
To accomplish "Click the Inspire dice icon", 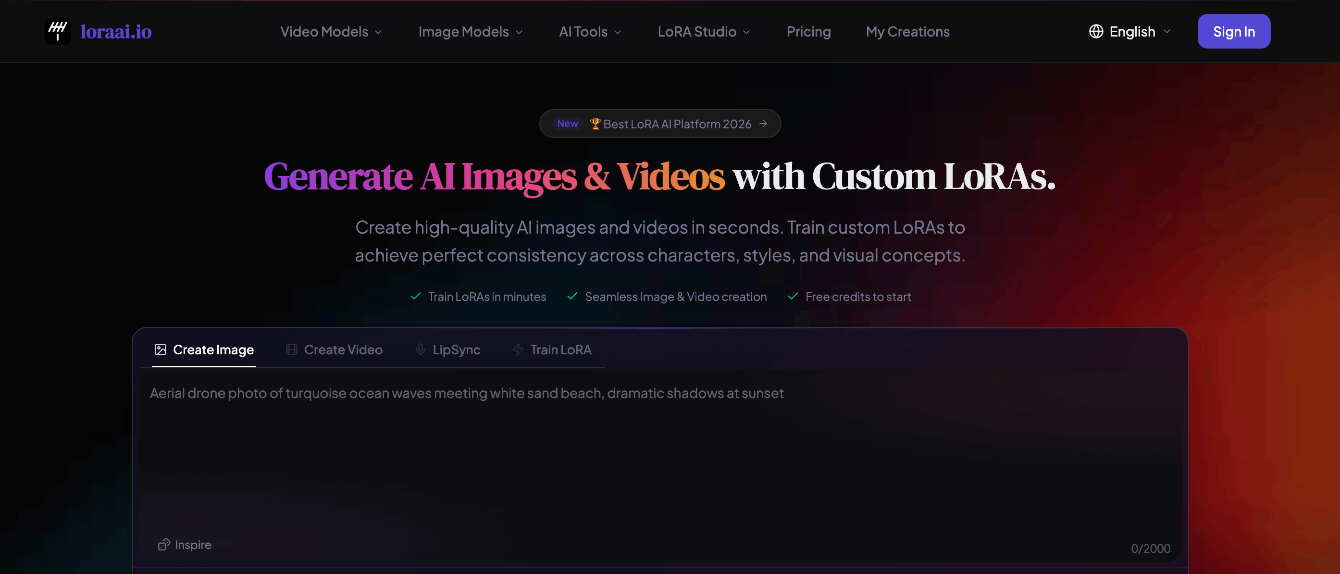I will [164, 544].
